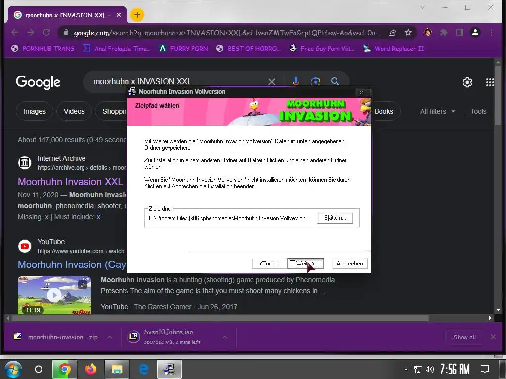Click the installer taskbar icon
Viewport: 506px width, 379px height.
169,369
